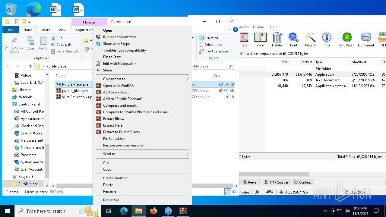Choose Extract to Purble Place\

coord(142,132)
